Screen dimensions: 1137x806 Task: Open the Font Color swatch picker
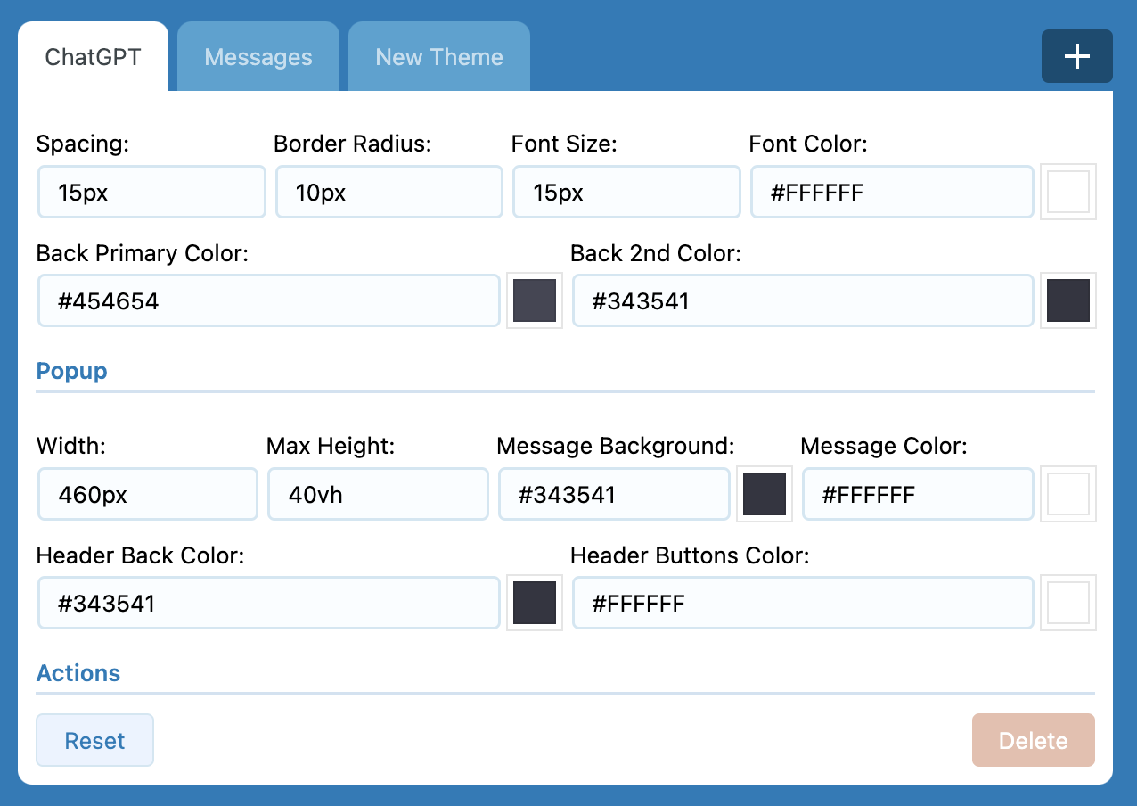[1067, 192]
